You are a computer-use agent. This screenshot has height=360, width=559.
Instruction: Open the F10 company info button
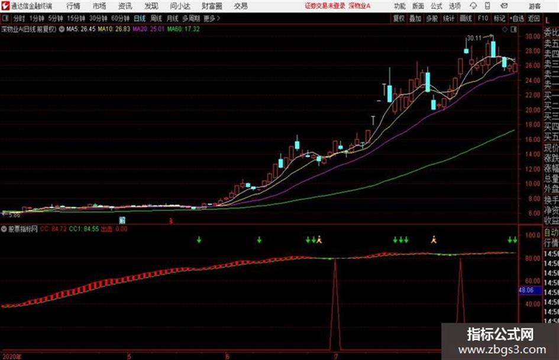483,18
